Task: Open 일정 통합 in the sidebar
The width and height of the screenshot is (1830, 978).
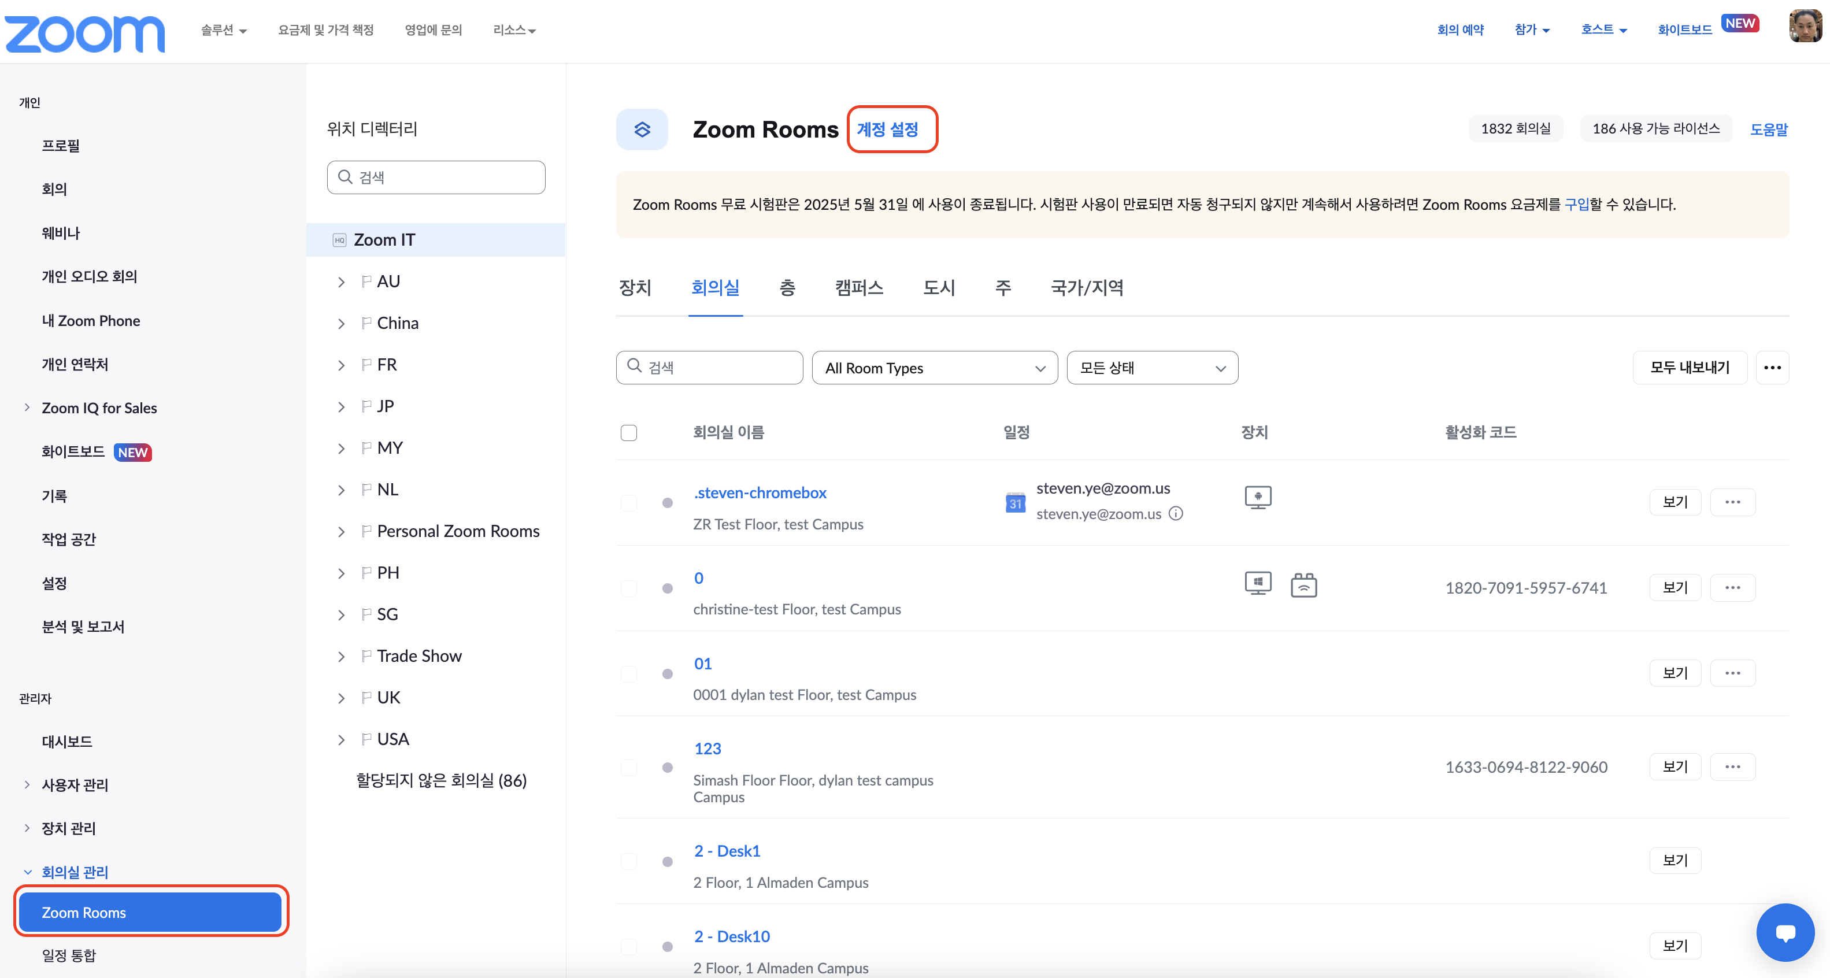Action: [x=68, y=956]
